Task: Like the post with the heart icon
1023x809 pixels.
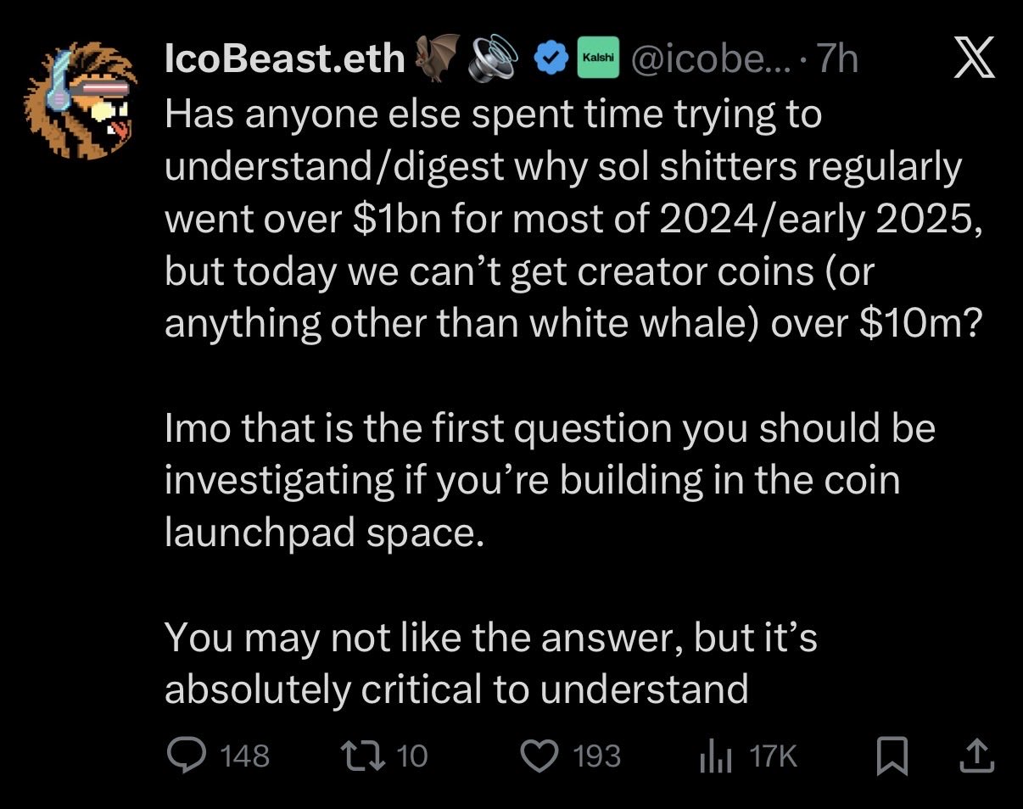Action: point(537,754)
